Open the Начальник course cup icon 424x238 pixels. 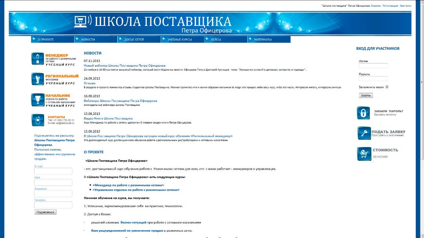pyautogui.click(x=38, y=100)
